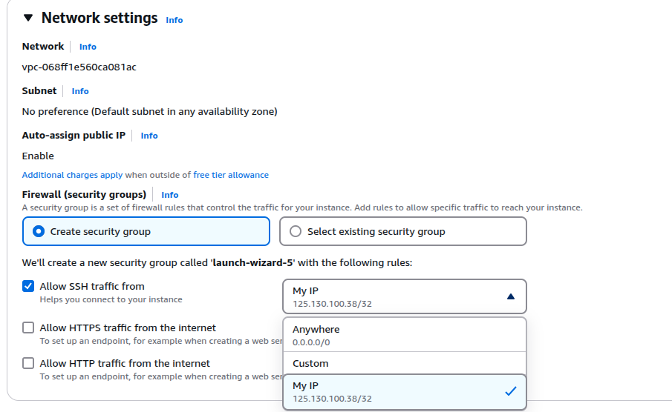Open Info link beside Network settings heading
Screen dimensions: 672x412
174,20
